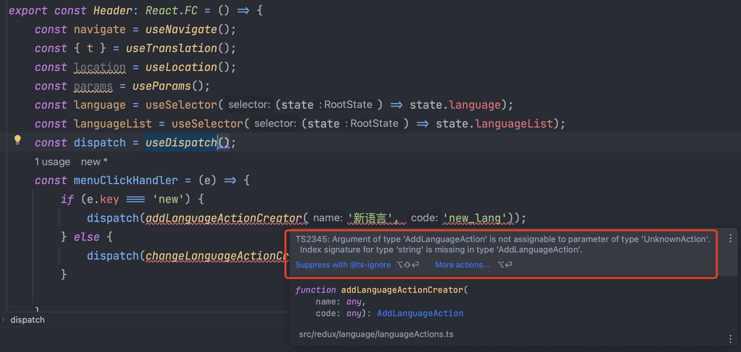Open the kebab menu beside the languageActions.ts path
Screen dimensions: 741x352
coord(730,339)
